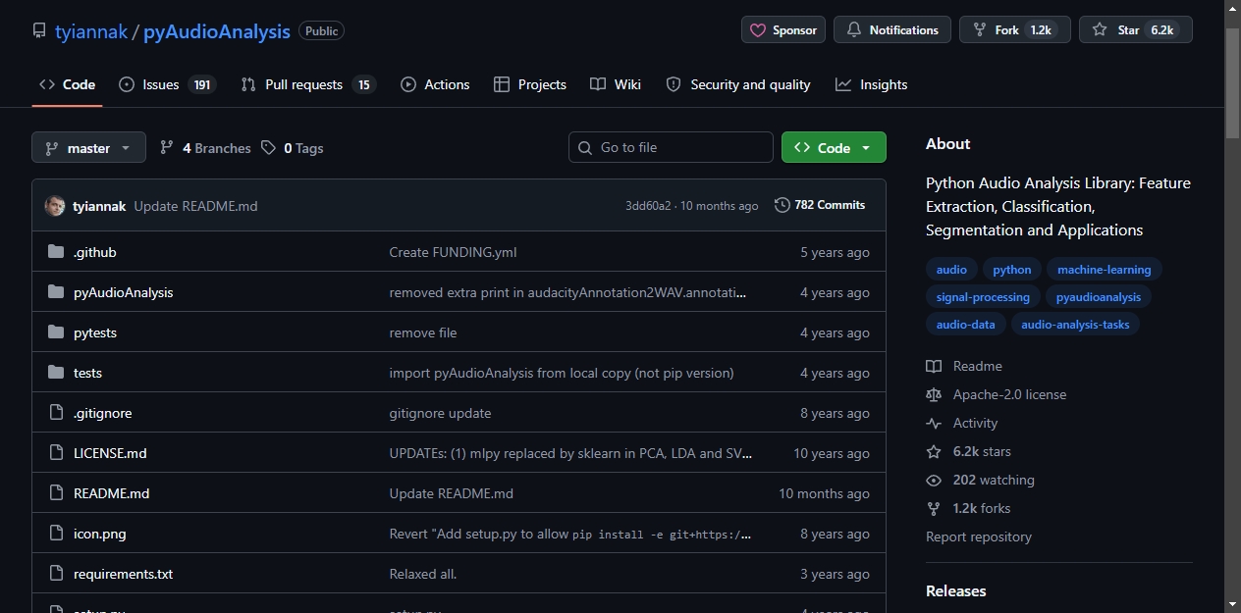Click the file icon for icon.png
Screen dimensions: 1241x613
(x=56, y=534)
